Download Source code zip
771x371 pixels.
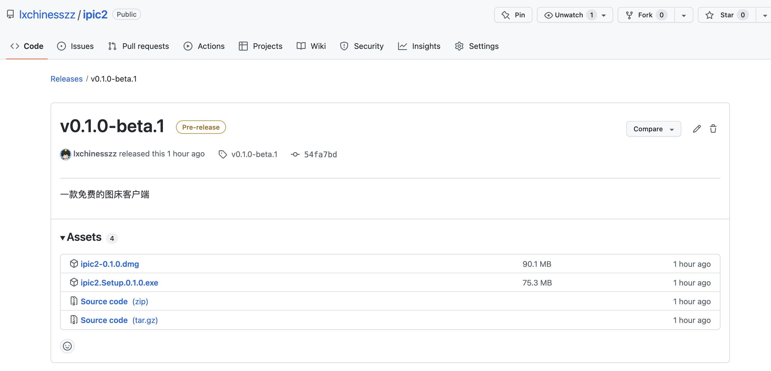pos(114,301)
